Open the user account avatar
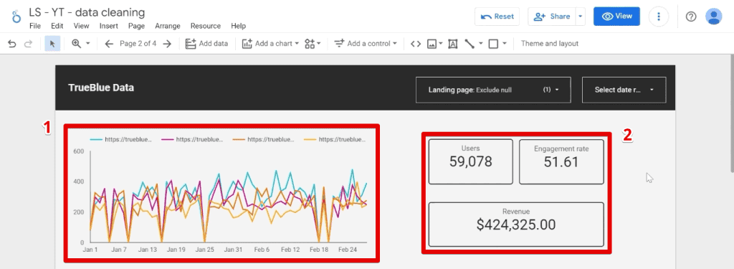The width and height of the screenshot is (734, 269). pos(713,16)
